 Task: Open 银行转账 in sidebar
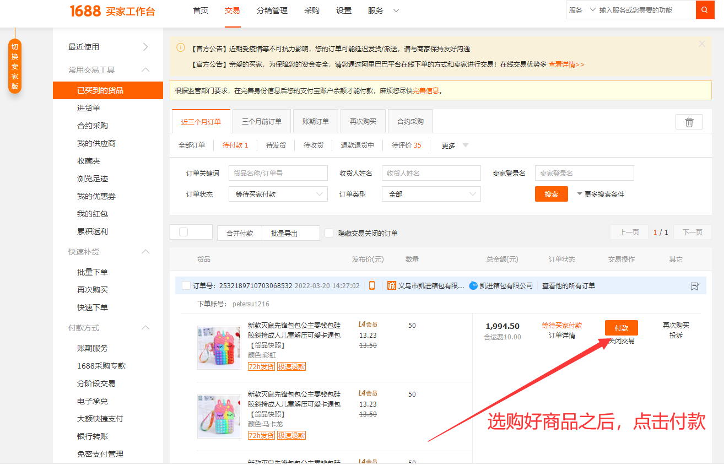(93, 436)
